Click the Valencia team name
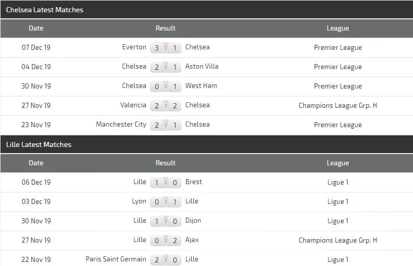The width and height of the screenshot is (413, 266). coord(133,105)
